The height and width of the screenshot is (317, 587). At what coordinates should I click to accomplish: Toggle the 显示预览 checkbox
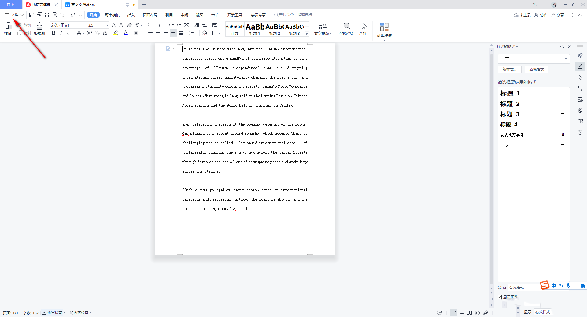coord(500,297)
